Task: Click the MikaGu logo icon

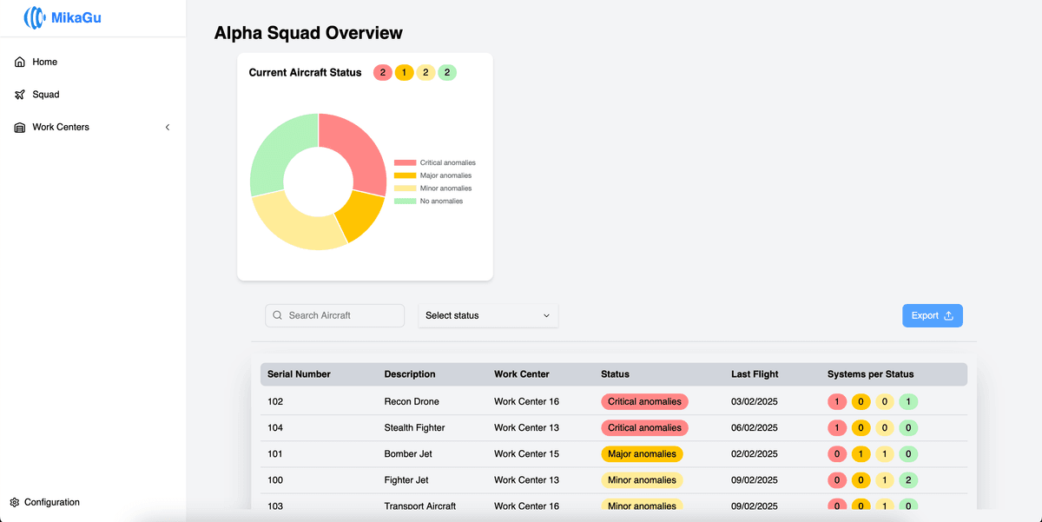Action: tap(35, 17)
